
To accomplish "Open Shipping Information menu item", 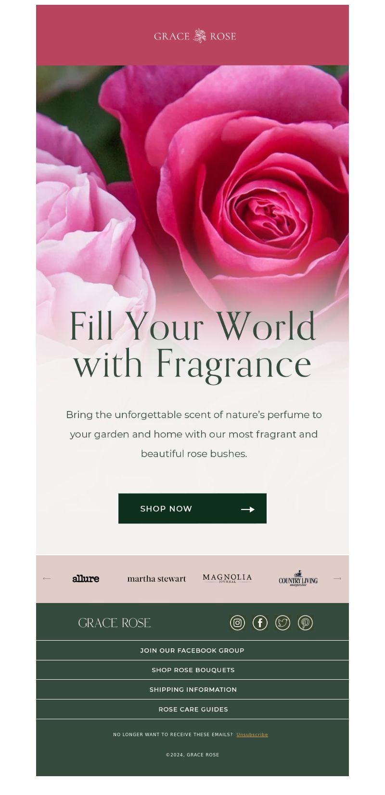I will click(192, 690).
